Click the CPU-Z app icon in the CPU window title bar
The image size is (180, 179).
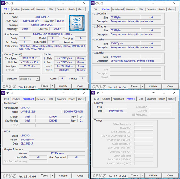[x=3, y=3]
